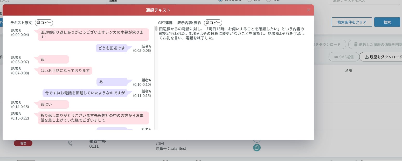Viewport: 402px width, 161px height.
Task: Click the 検索条件をクリア button behind the dialog
Action: (352, 22)
